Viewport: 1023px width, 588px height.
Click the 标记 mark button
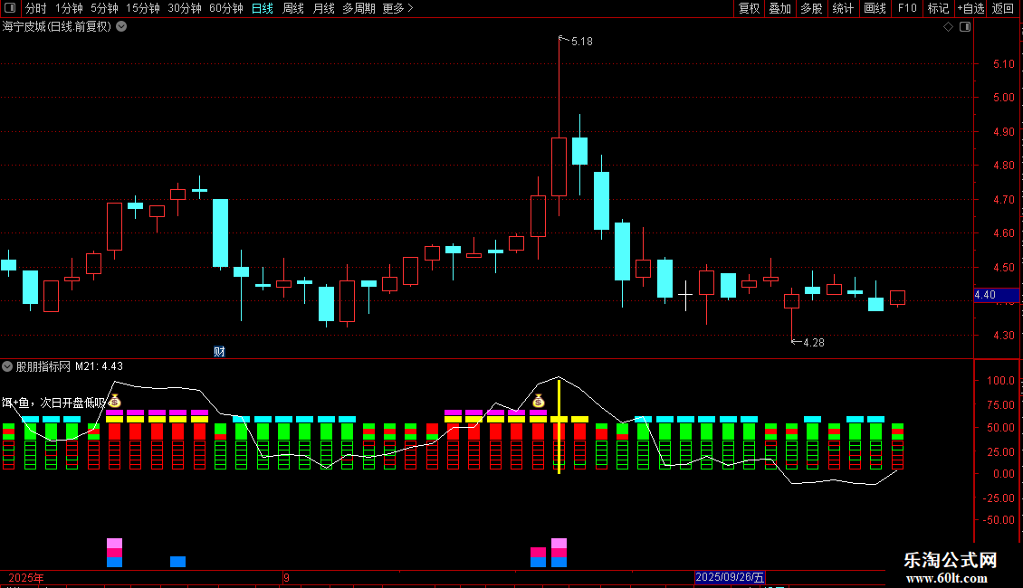[x=938, y=8]
